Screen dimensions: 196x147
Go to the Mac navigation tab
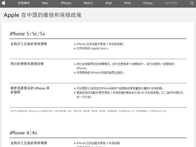[x=45, y=3]
